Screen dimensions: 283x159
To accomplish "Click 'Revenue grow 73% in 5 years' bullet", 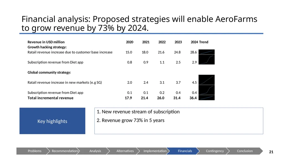I will click(131, 120).
